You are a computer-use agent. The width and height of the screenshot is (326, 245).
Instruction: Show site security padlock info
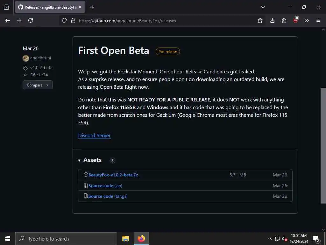73,20
